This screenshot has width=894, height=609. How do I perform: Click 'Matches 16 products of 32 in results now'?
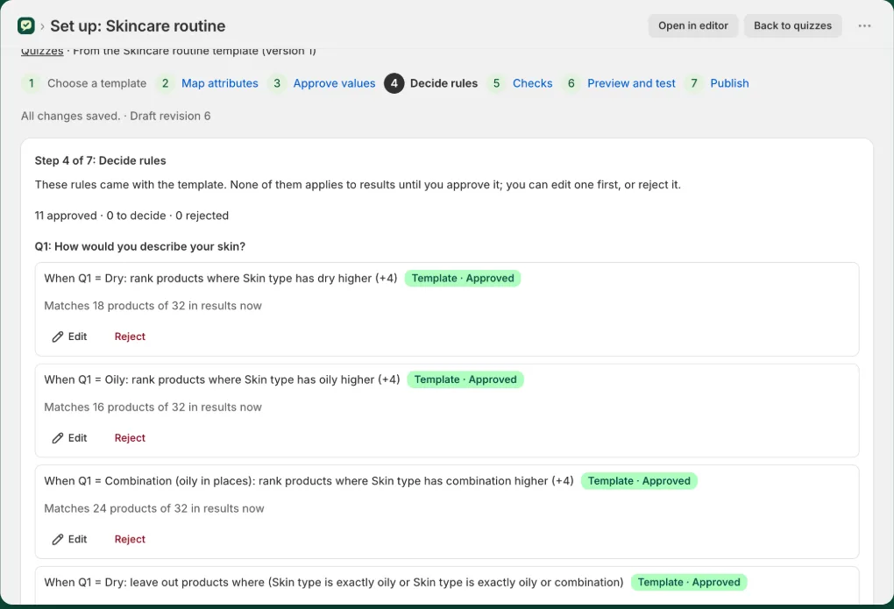click(x=153, y=407)
